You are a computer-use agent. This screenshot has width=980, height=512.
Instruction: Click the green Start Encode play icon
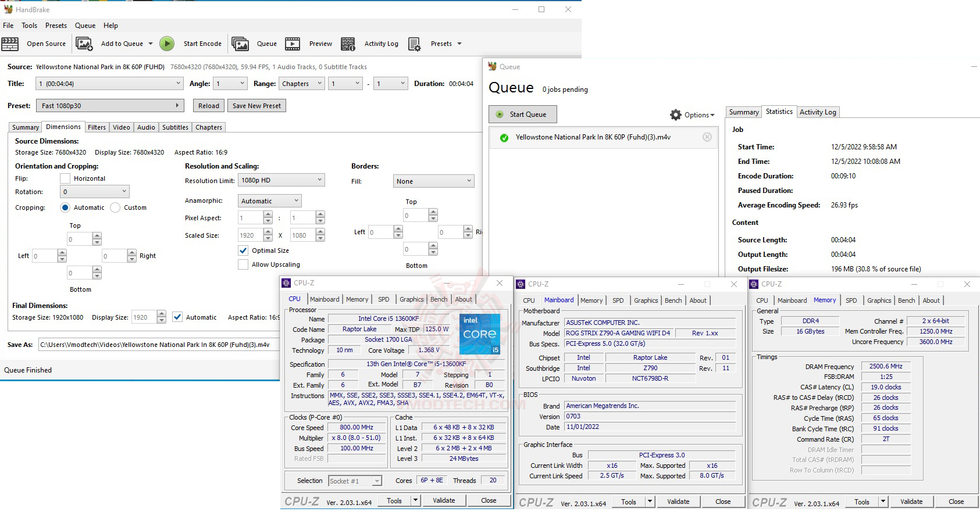(x=167, y=44)
